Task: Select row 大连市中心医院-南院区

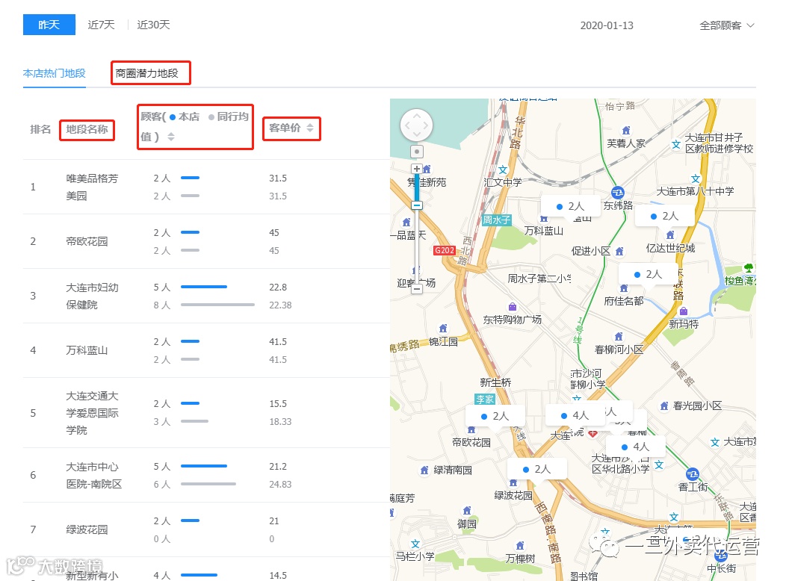Action: [x=206, y=475]
